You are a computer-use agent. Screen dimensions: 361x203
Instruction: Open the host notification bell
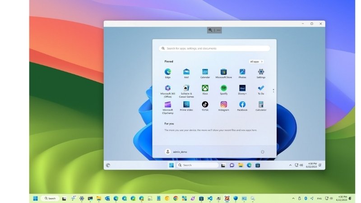tap(350, 198)
